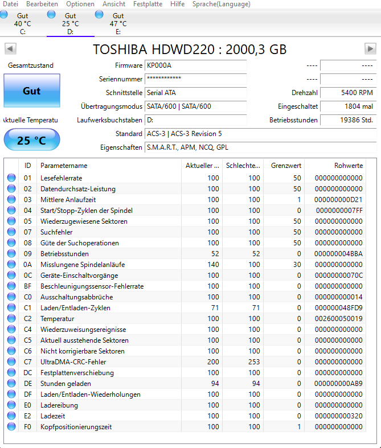The image size is (381, 448).
Task: Click status orb of Wiederzugewiesene Sektoren row
Action: coord(11,221)
